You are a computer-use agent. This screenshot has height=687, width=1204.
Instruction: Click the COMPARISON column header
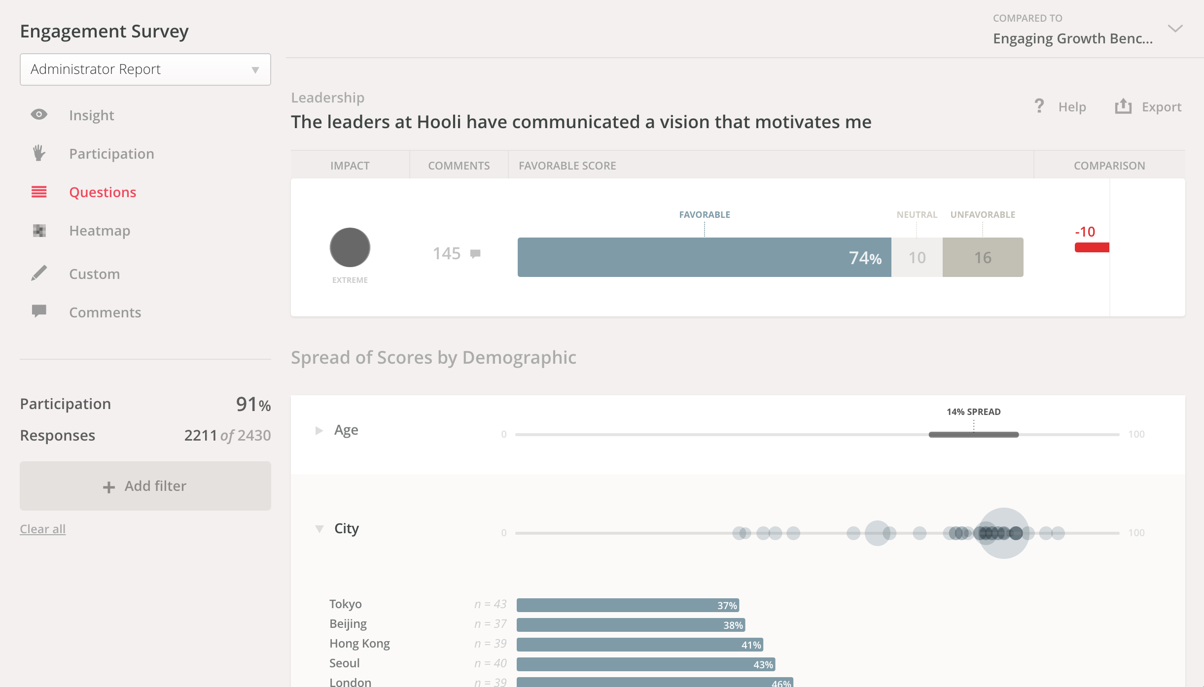click(1109, 166)
